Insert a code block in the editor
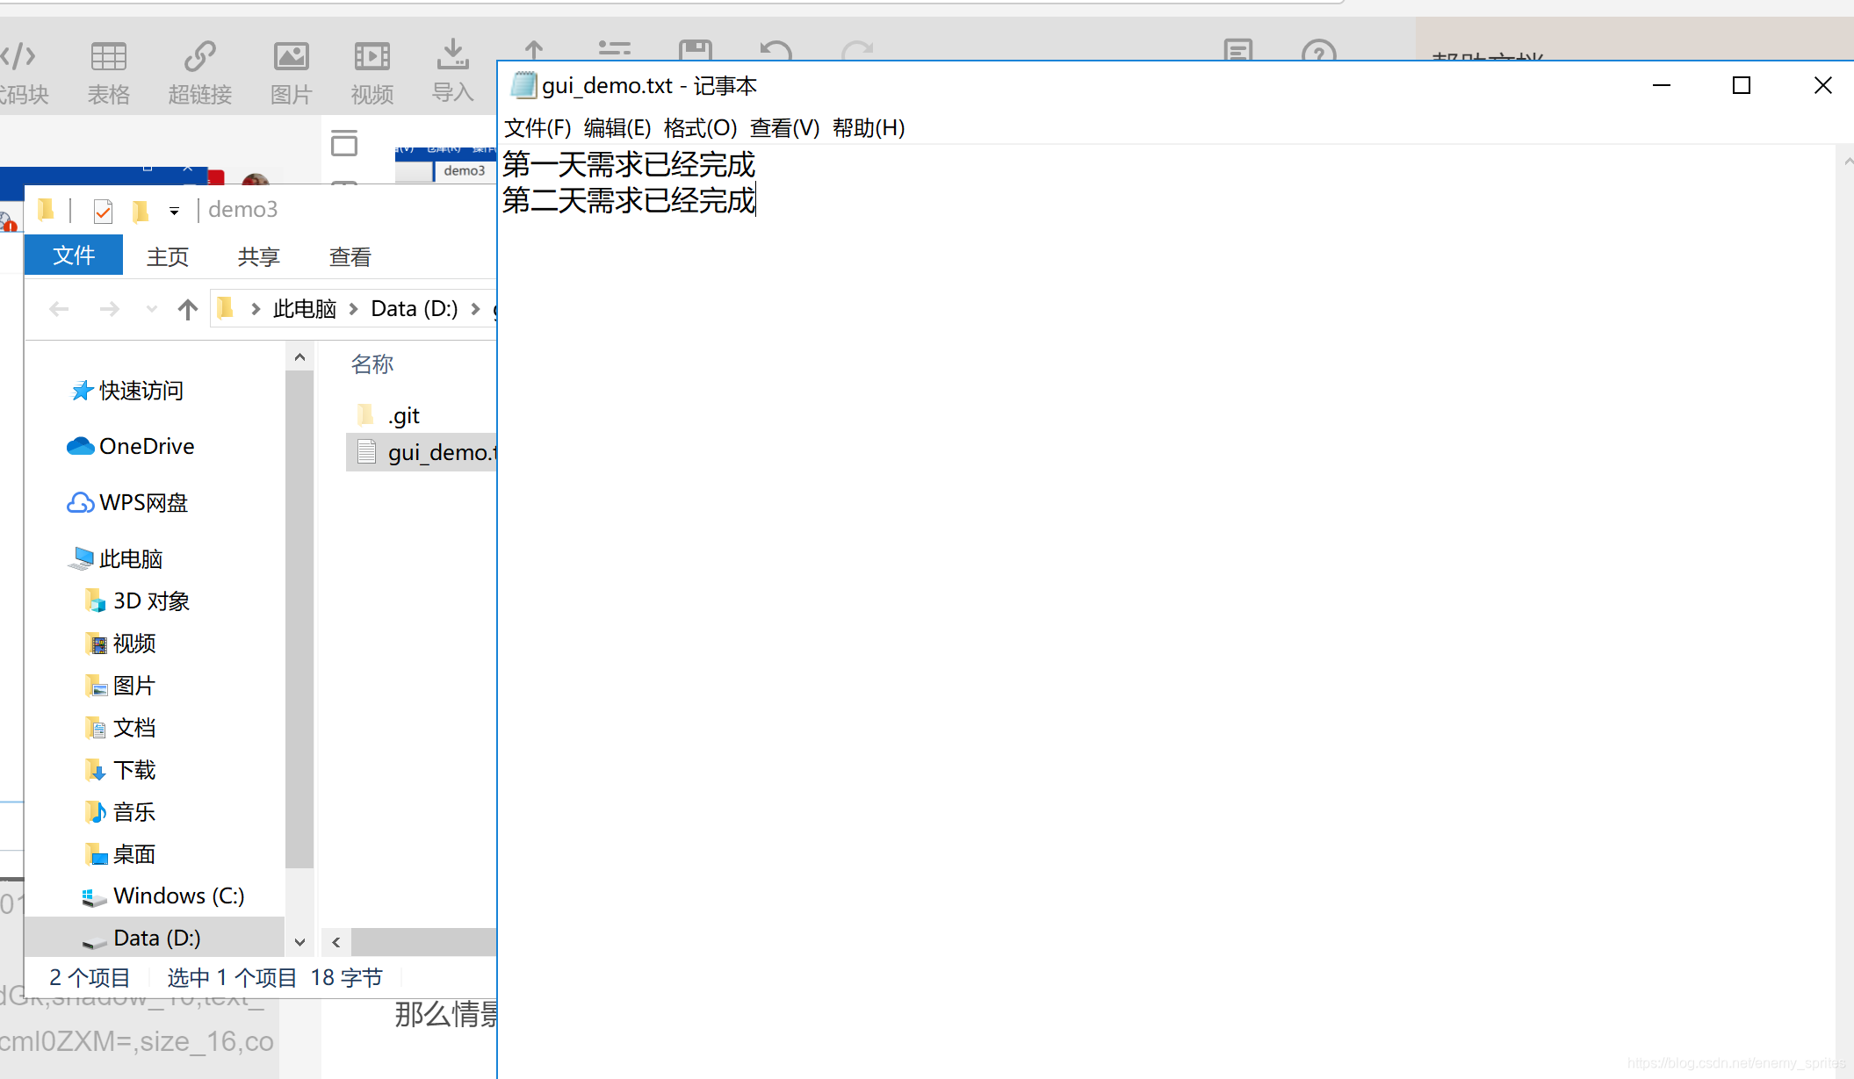1854x1079 pixels. click(19, 70)
